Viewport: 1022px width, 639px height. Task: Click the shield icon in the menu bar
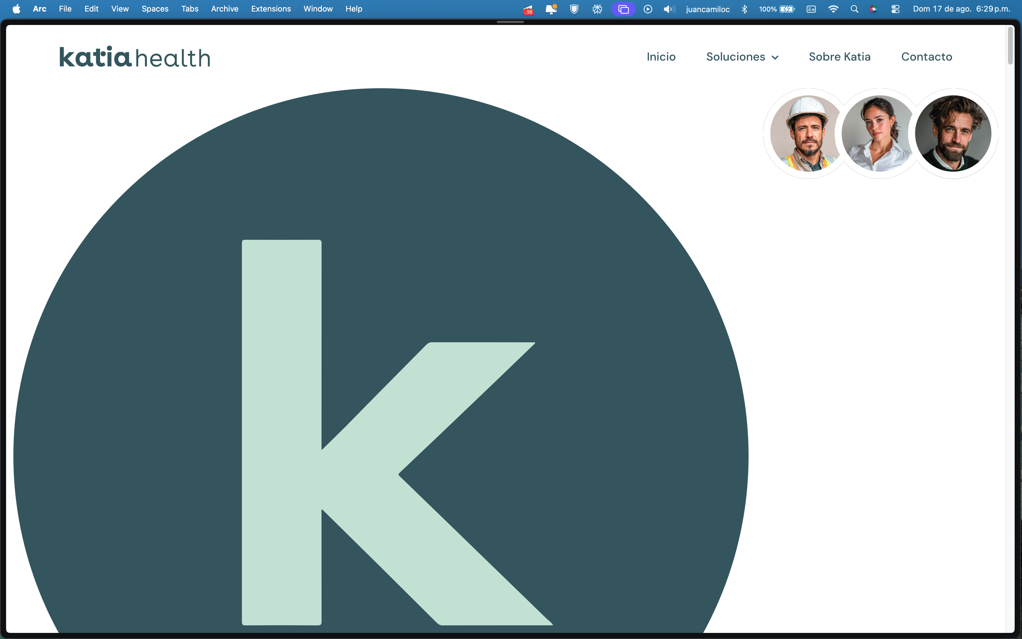[x=574, y=9]
